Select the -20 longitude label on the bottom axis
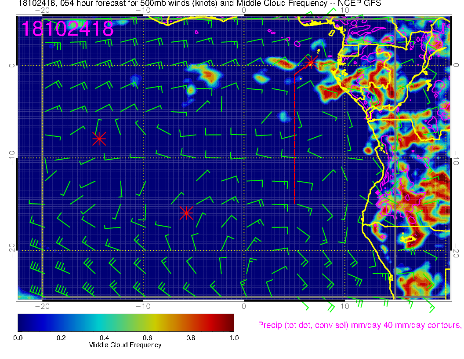This screenshot has width=464, height=359. click(x=42, y=306)
